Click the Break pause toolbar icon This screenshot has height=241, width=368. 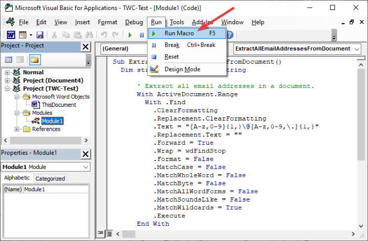pos(141,35)
